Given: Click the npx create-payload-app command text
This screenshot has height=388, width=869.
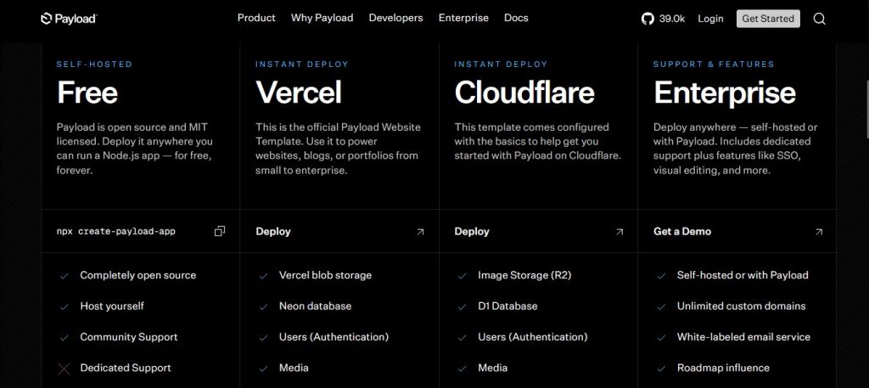Looking at the screenshot, I should click(x=116, y=231).
